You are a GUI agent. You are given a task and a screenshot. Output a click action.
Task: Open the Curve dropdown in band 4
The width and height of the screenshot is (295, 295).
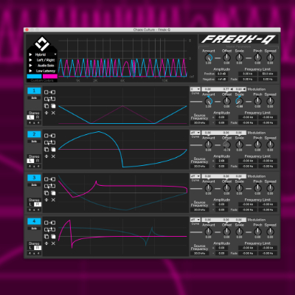195,220
